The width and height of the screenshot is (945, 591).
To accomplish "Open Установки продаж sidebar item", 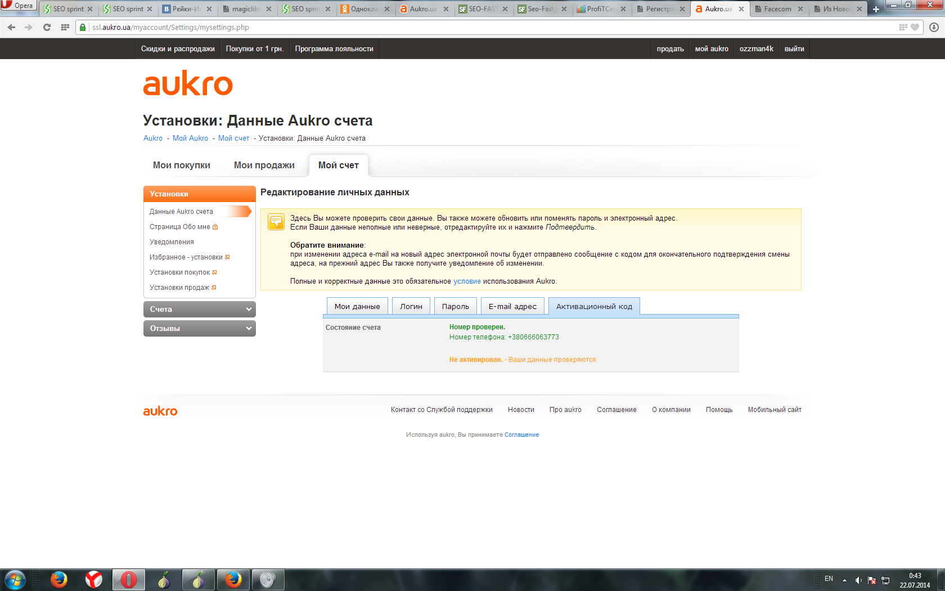I will point(179,288).
